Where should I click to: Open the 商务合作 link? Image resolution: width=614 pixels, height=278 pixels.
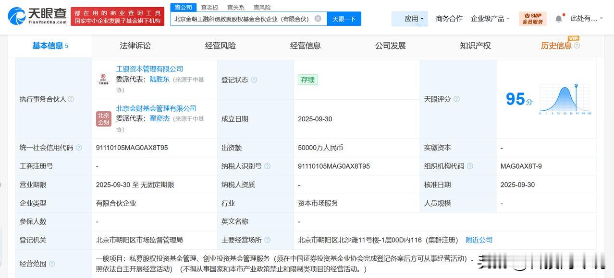click(x=449, y=19)
